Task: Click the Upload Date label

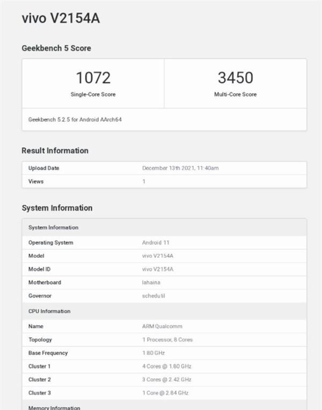Action: 44,168
